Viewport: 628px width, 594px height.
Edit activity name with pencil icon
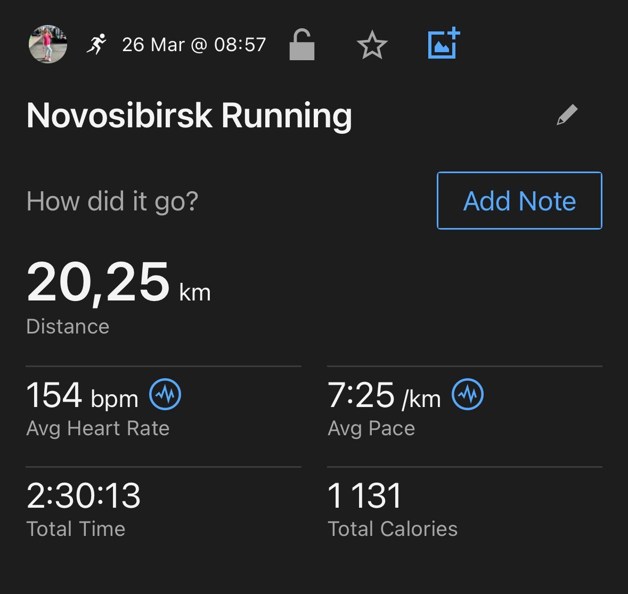(x=567, y=115)
